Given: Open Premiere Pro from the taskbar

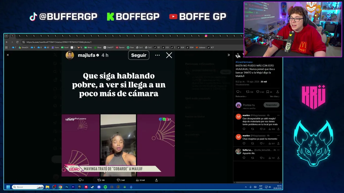Looking at the screenshot, I should click(73, 187).
